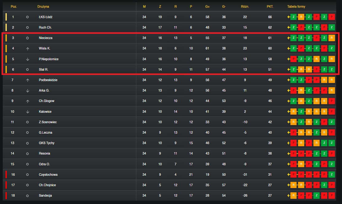This screenshot has width=342, height=204.
Task: Click the yellow form arrow in Ruch Ch. row
Action: (289, 27)
